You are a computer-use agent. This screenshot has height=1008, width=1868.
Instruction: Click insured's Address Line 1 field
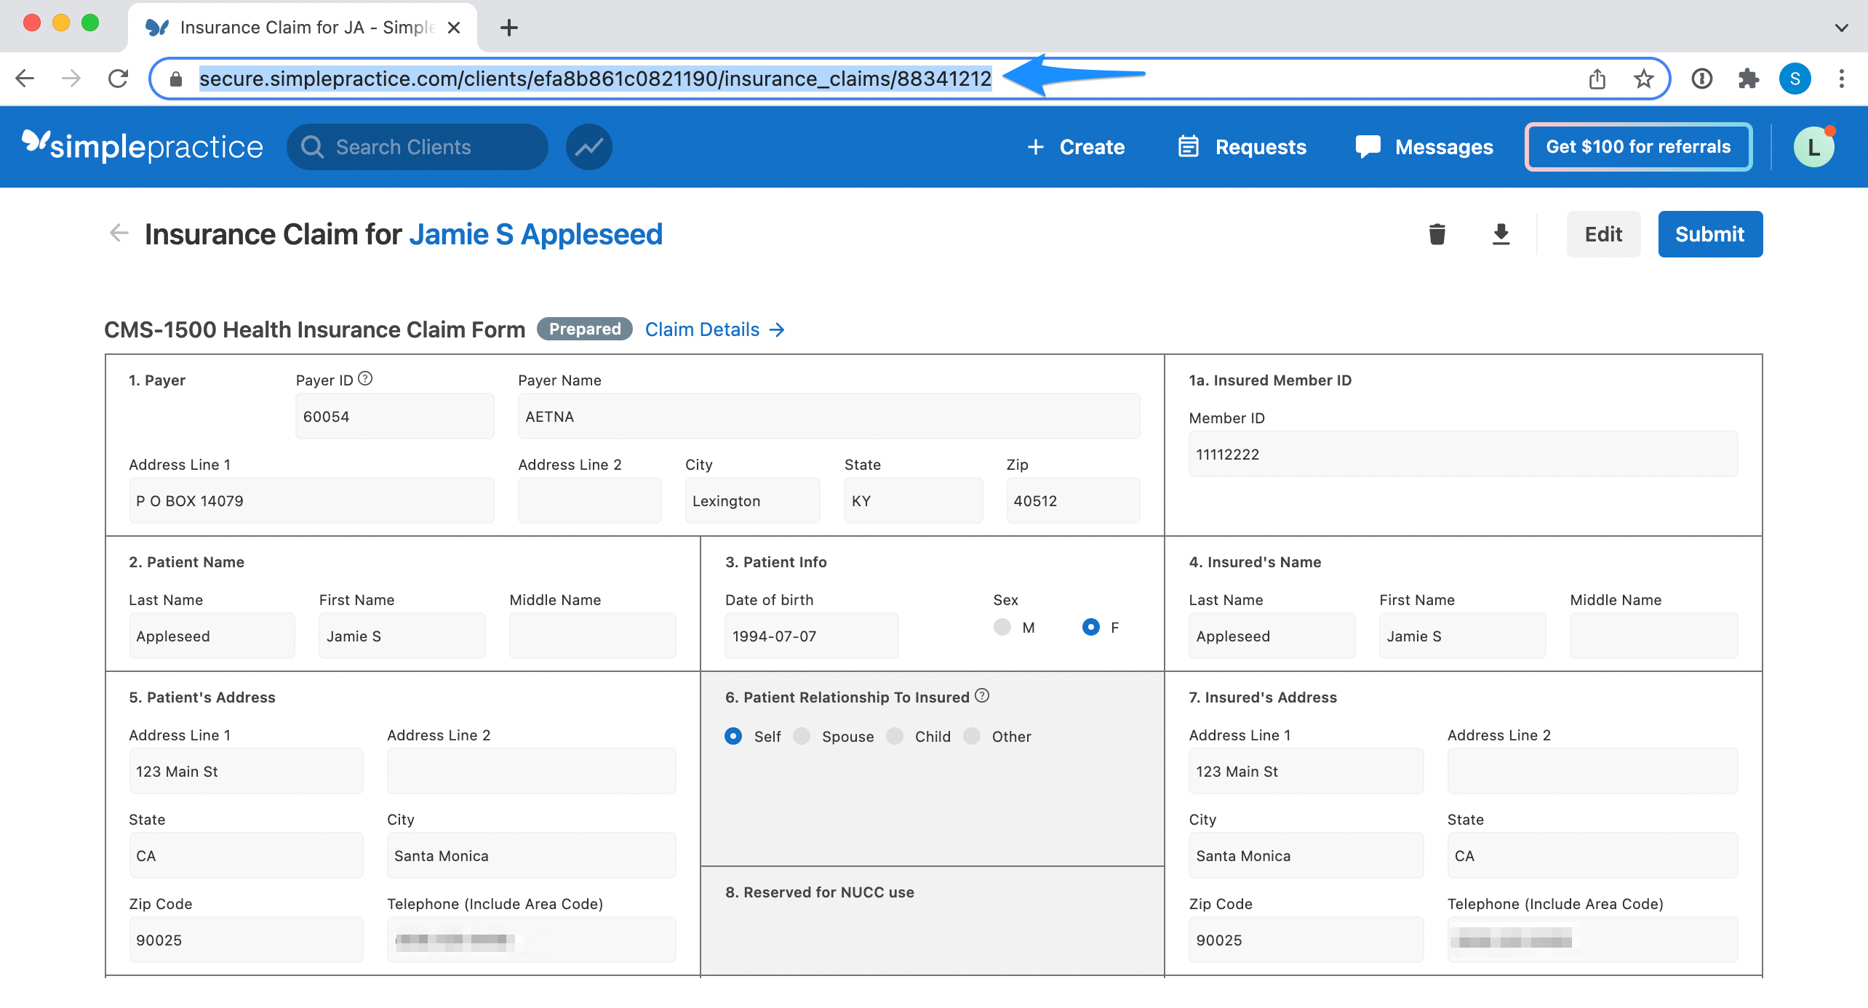(1306, 771)
